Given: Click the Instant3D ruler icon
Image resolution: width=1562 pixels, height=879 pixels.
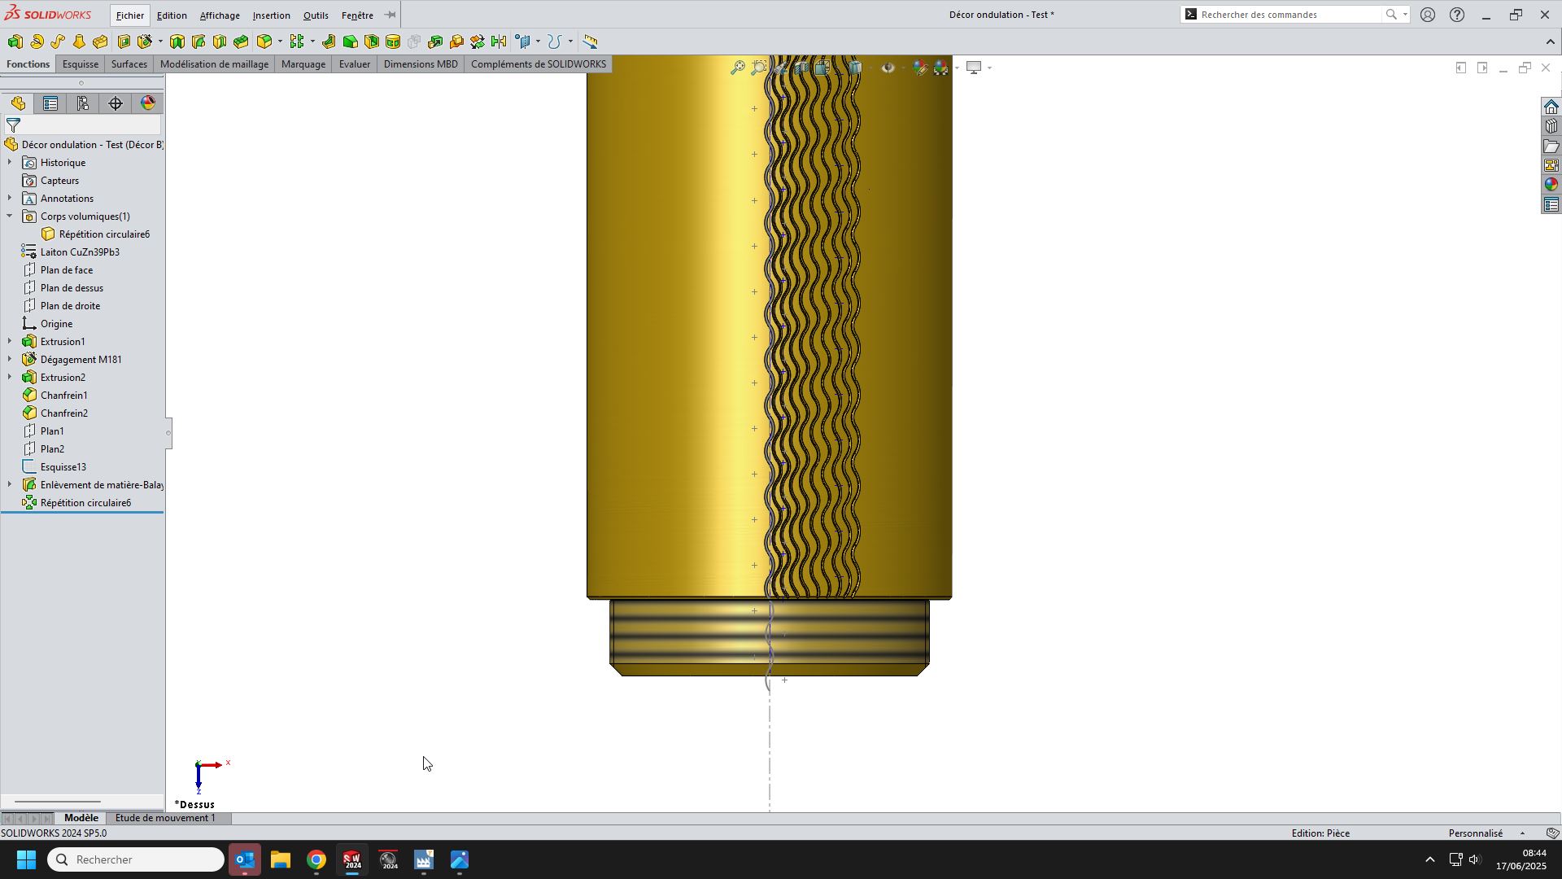Looking at the screenshot, I should pyautogui.click(x=591, y=42).
